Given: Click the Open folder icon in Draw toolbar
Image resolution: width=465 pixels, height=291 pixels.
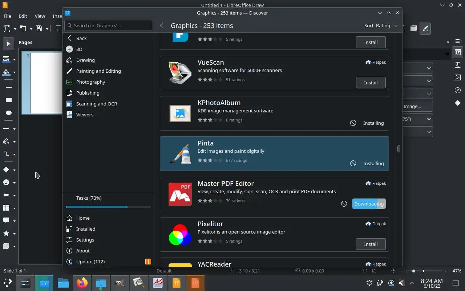Looking at the screenshot, I should point(23,28).
